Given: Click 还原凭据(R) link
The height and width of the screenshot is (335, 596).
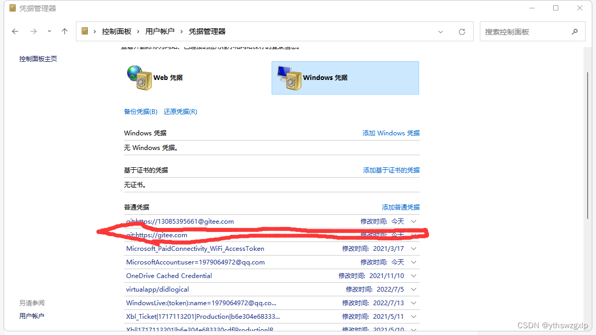Looking at the screenshot, I should (x=181, y=112).
